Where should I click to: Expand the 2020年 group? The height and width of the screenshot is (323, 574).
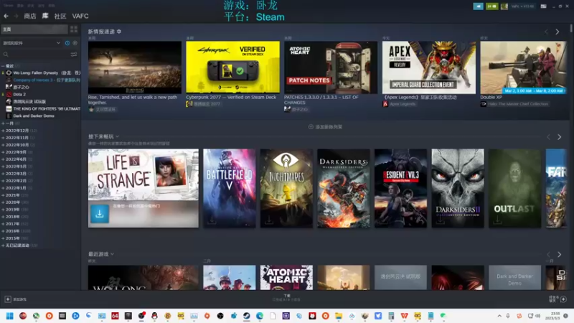tap(3, 202)
